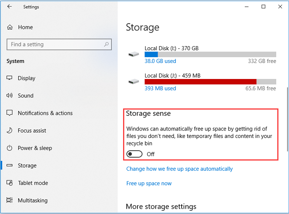Viewport: 289px width, 214px height.
Task: Click the Notifications & actions icon
Action: click(10, 113)
